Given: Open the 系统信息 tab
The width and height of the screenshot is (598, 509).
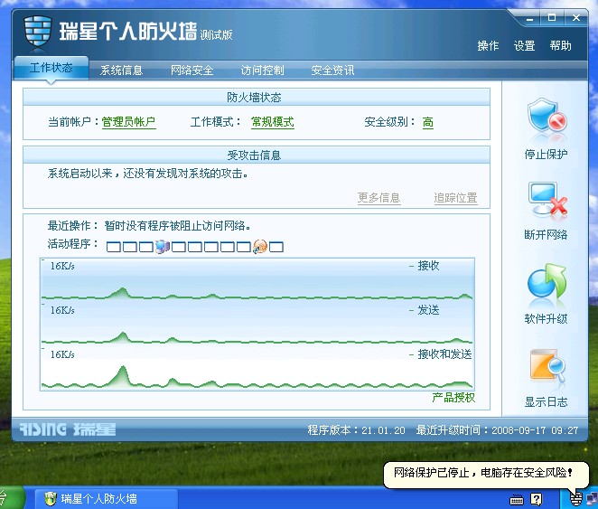Looking at the screenshot, I should [x=121, y=71].
